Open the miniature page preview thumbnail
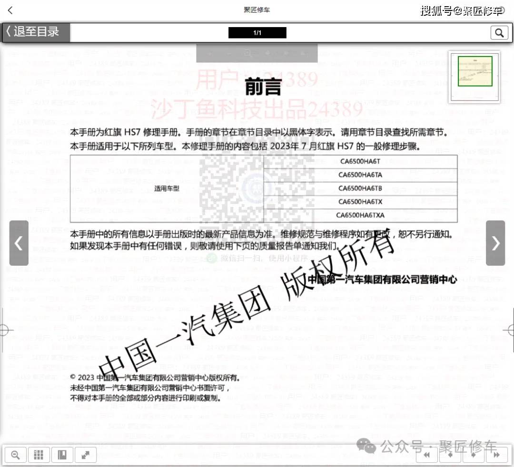The height and width of the screenshot is (467, 514). pos(474,77)
